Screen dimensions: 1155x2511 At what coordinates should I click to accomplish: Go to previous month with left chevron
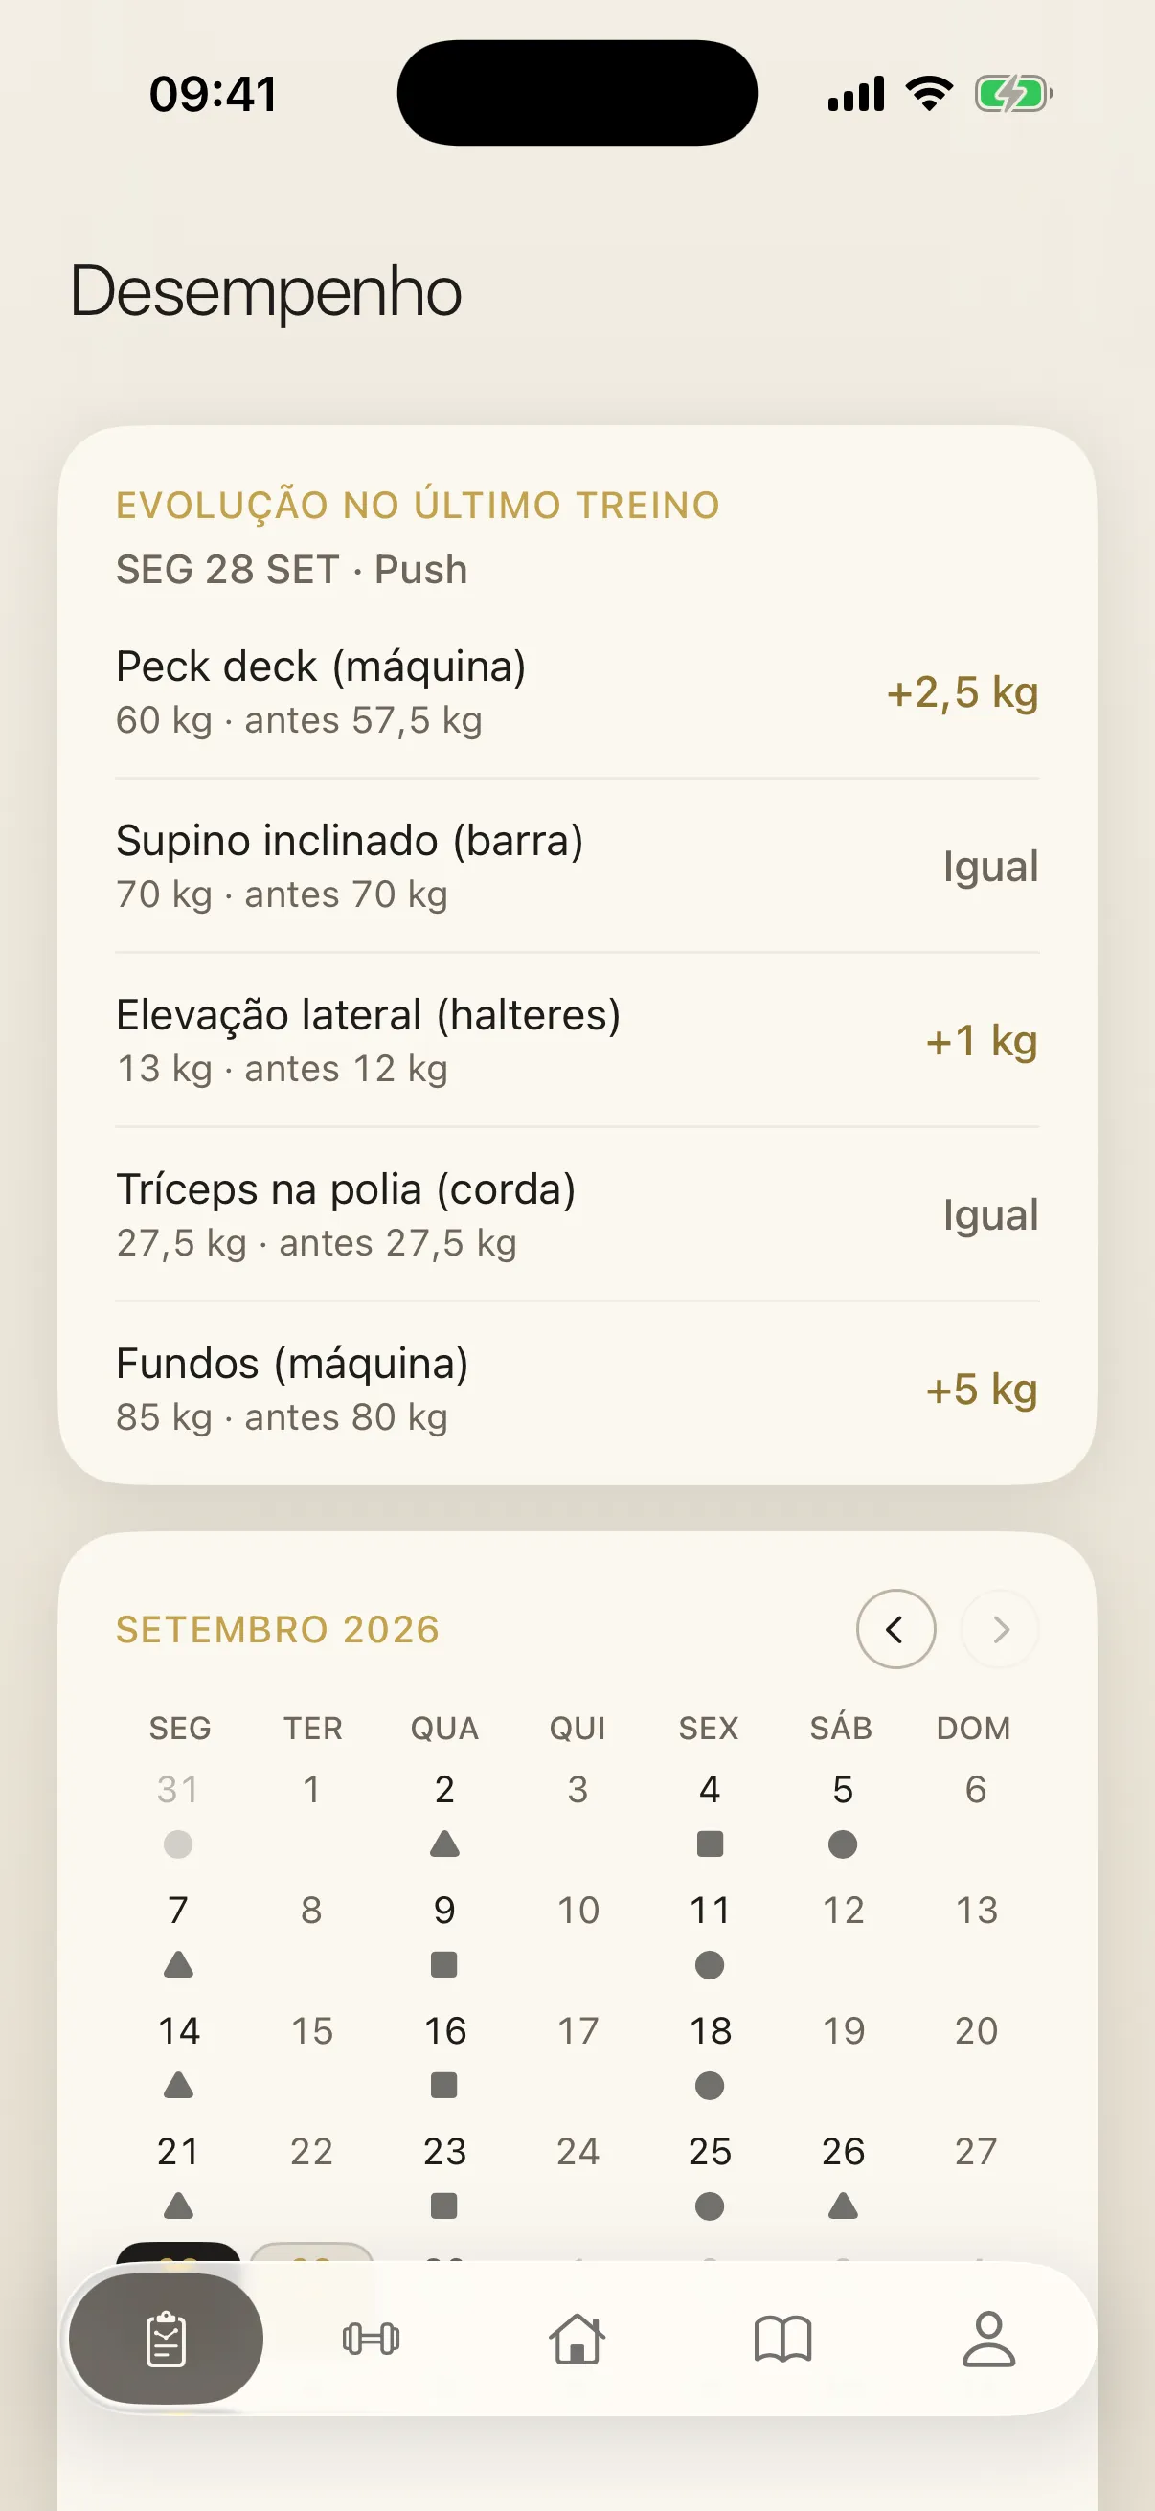tap(895, 1629)
